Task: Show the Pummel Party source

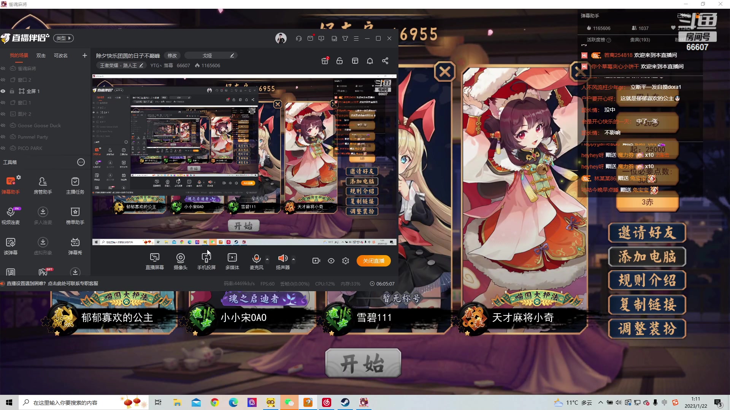Action: [x=3, y=137]
